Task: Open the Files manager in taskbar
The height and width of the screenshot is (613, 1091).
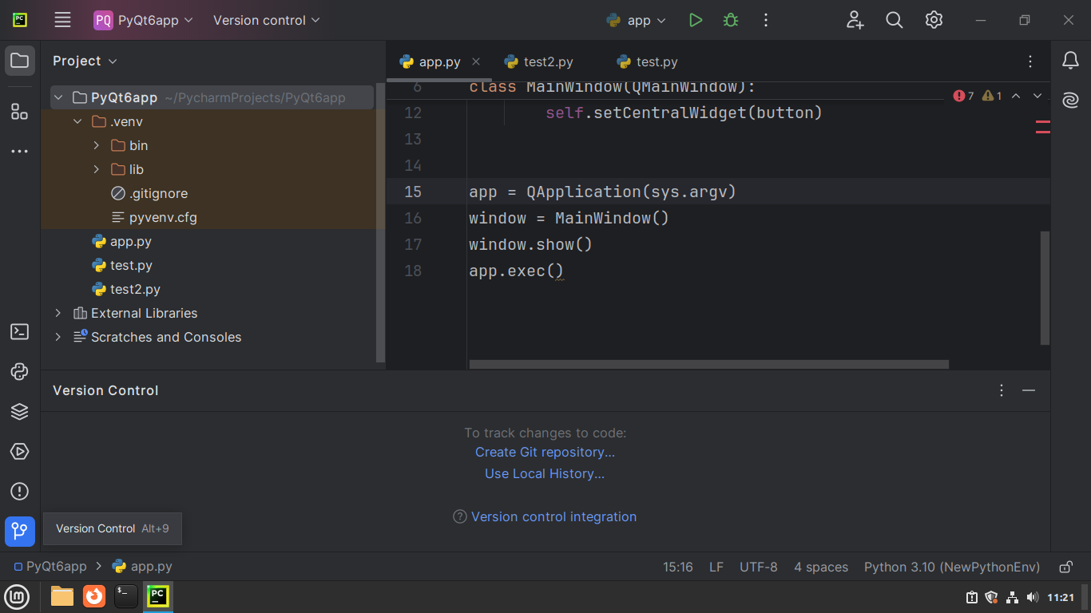Action: click(x=62, y=596)
